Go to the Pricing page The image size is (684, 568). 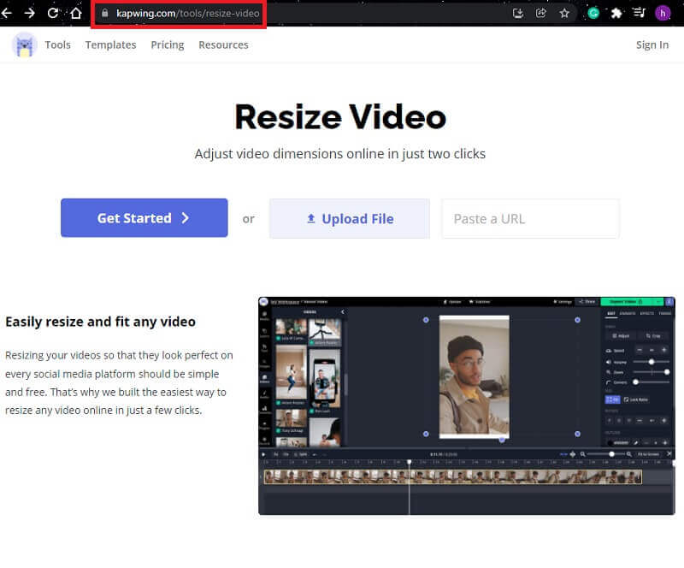(x=168, y=45)
